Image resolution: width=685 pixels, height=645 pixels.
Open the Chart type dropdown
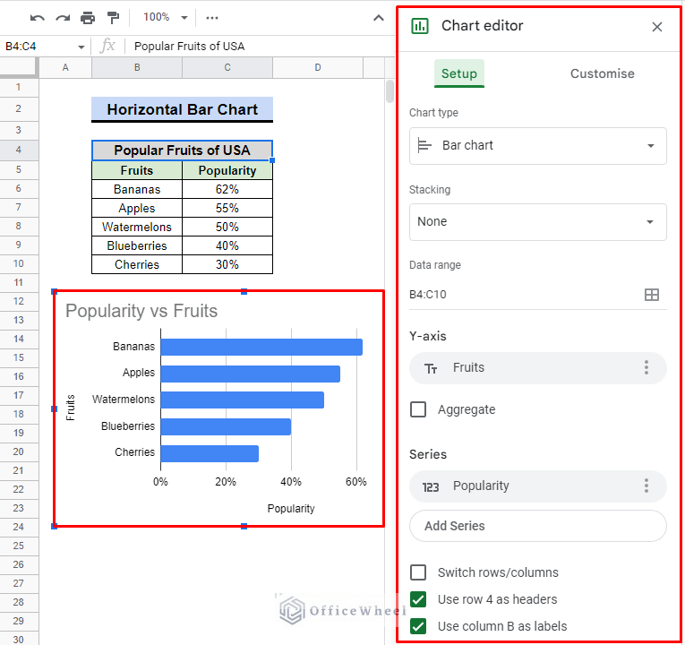(537, 145)
